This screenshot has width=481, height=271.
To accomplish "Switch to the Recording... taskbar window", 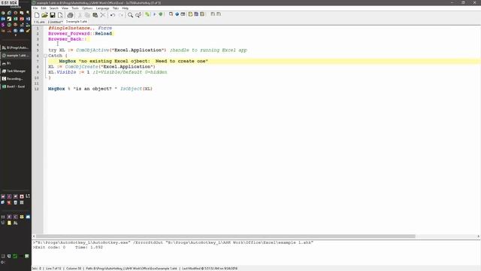I will coord(15,78).
